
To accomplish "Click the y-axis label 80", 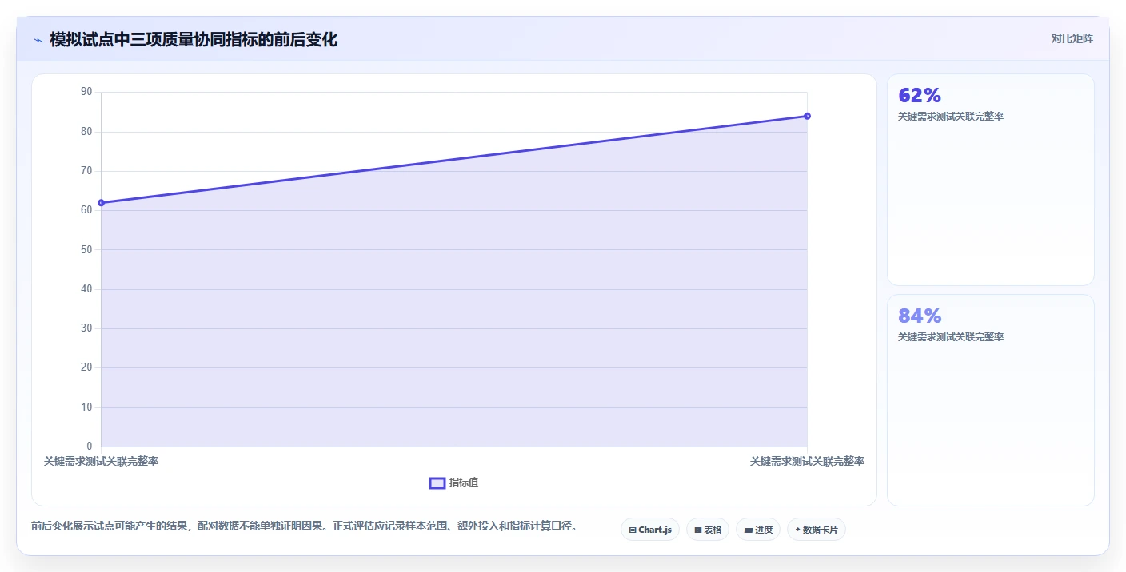I will click(86, 132).
